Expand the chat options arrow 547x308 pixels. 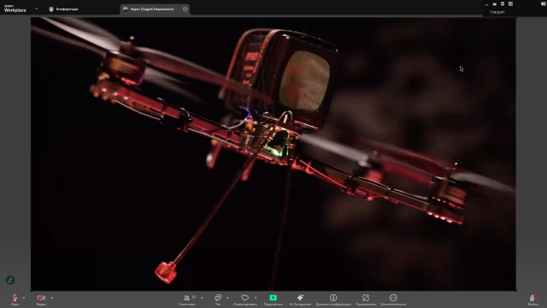pos(227,298)
